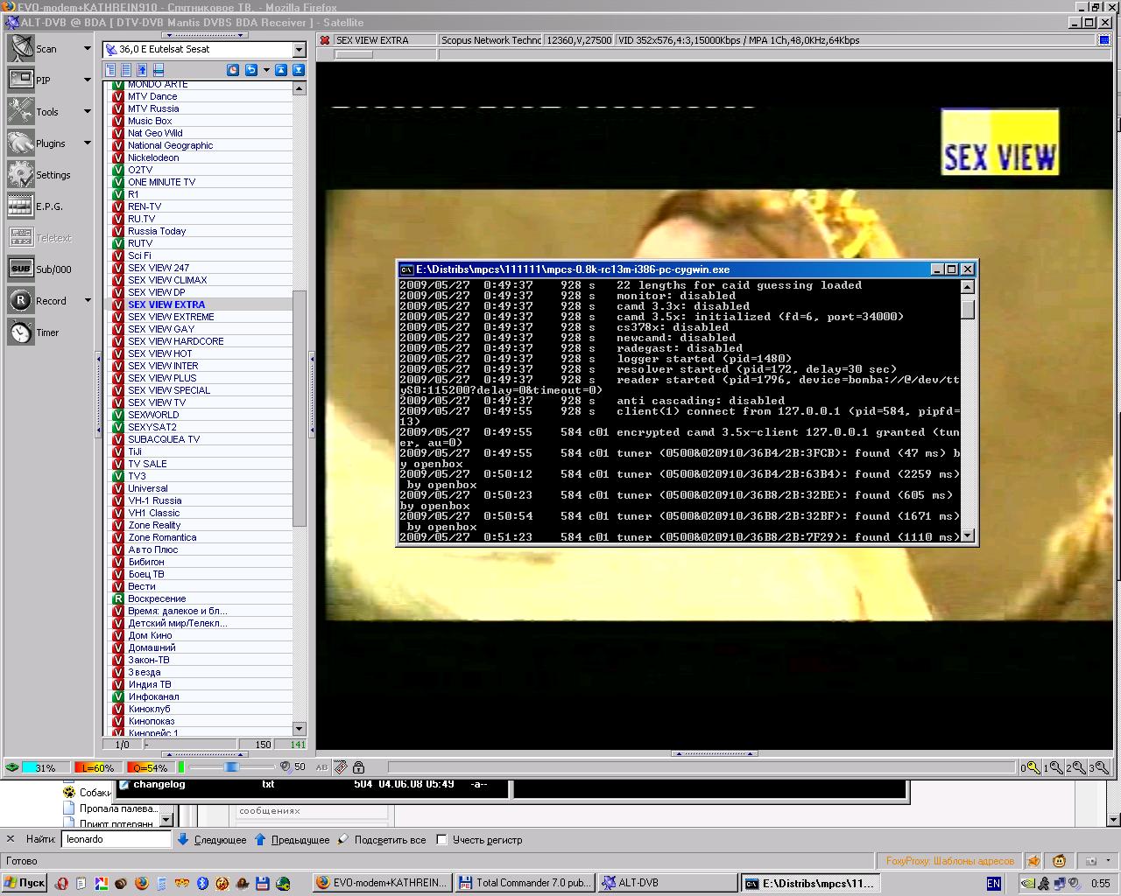This screenshot has width=1121, height=896.
Task: Click the first channel list view icon
Action: coord(110,70)
